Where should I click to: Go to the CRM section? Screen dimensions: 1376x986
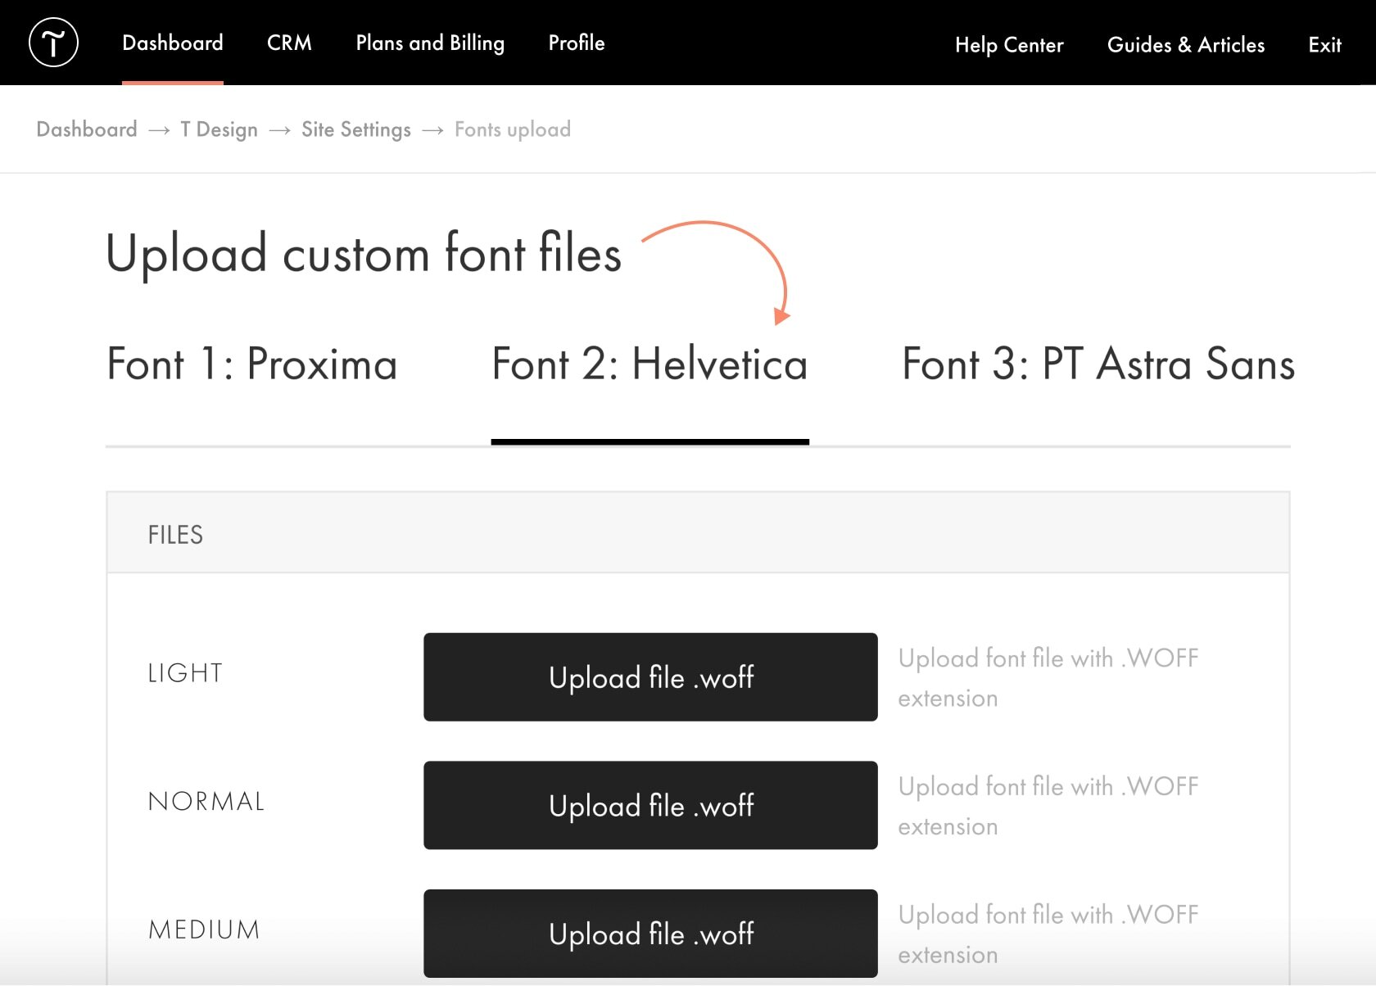point(289,43)
